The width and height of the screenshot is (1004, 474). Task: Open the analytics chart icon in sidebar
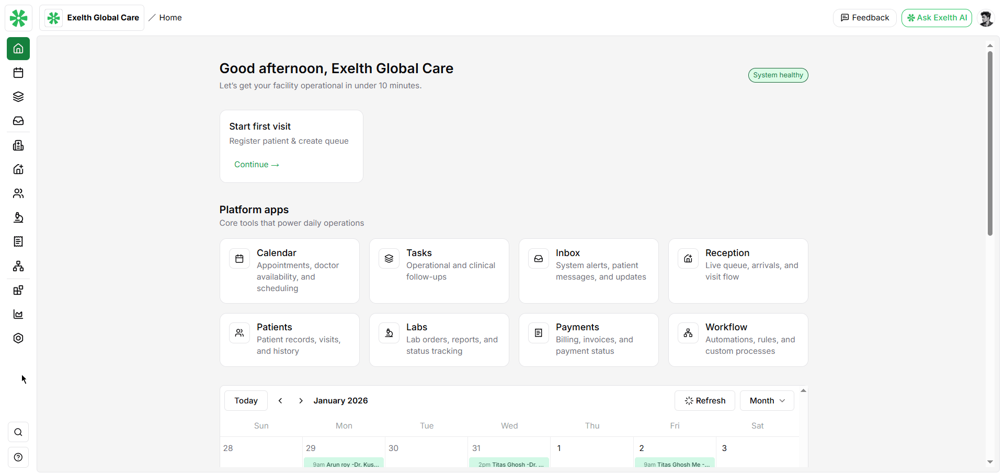click(18, 314)
